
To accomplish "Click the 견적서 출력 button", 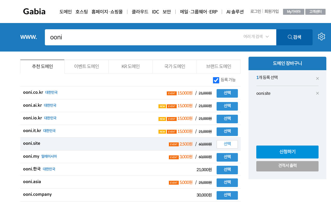I will (287, 166).
